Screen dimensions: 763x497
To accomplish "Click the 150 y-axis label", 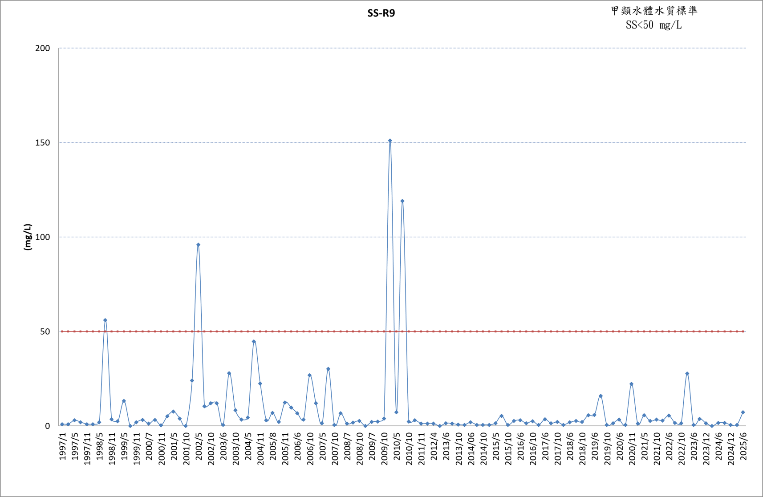I will (x=43, y=143).
